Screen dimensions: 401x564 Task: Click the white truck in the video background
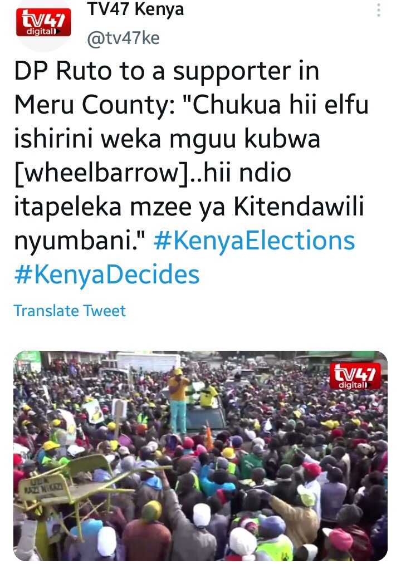pyautogui.click(x=148, y=362)
